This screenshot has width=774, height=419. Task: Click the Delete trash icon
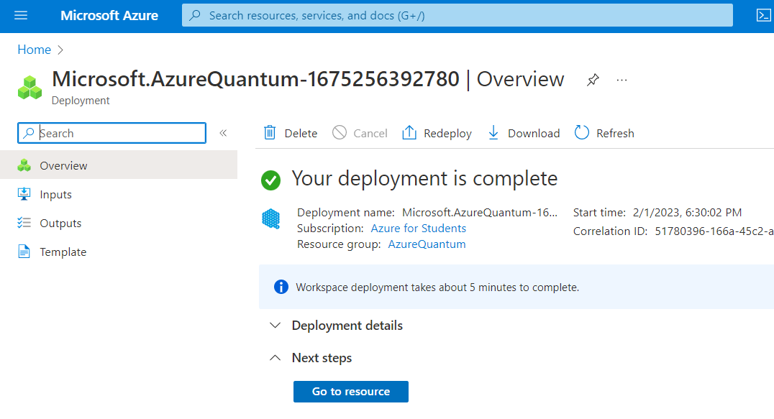(x=270, y=133)
